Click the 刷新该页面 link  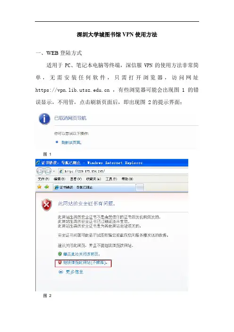(x=71, y=143)
